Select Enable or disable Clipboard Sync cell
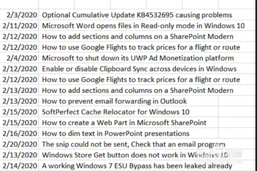This screenshot has height=171, width=257. coord(139,69)
